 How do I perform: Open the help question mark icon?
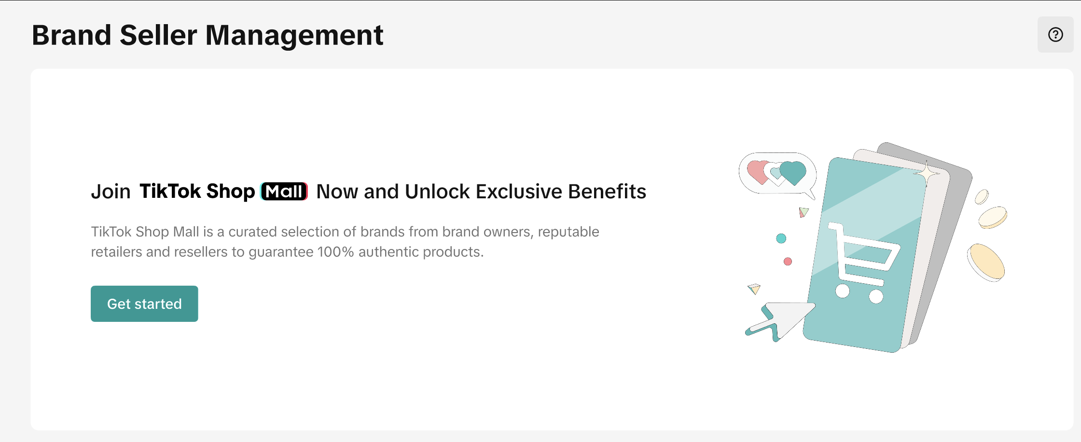[1055, 35]
